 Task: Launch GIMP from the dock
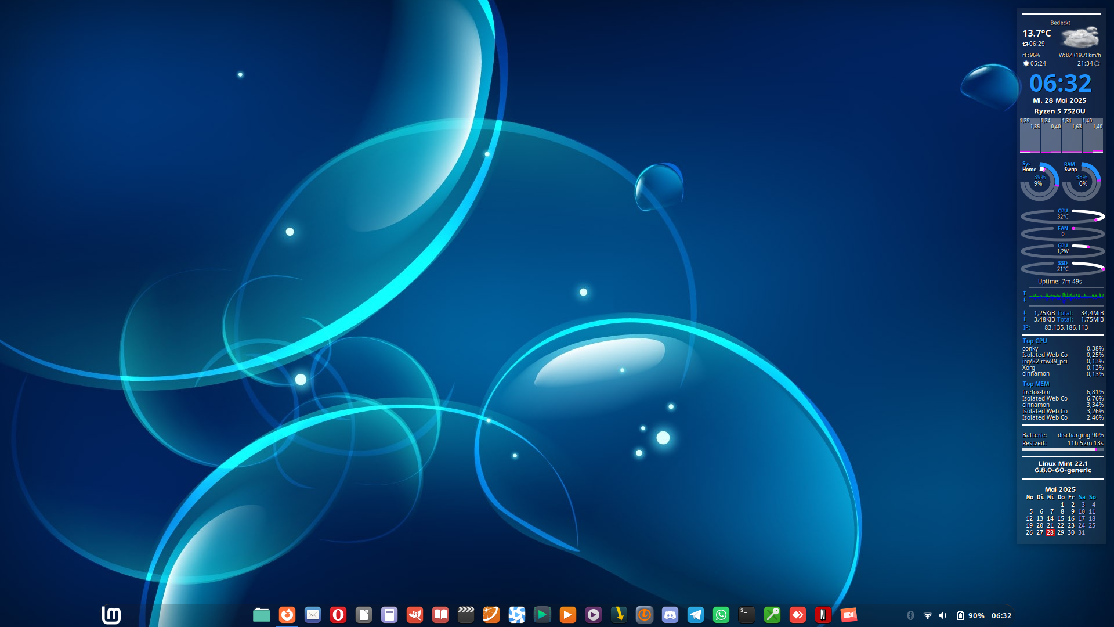click(x=415, y=615)
